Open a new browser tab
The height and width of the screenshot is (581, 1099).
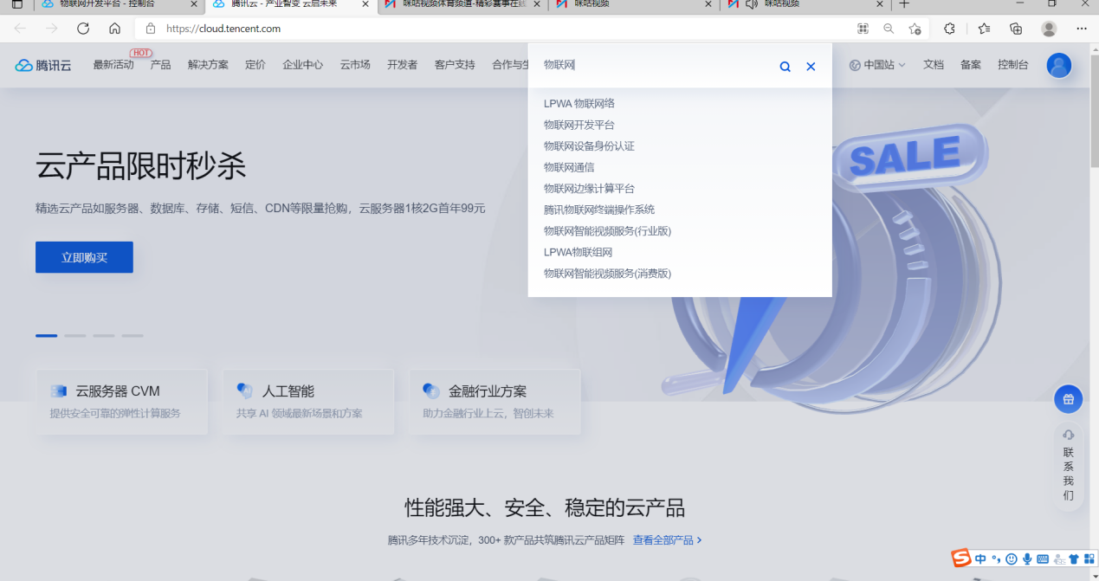[904, 4]
